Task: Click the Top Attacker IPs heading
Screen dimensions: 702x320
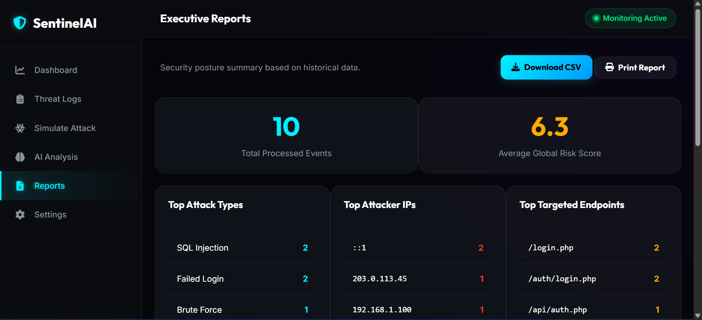Action: coord(380,205)
